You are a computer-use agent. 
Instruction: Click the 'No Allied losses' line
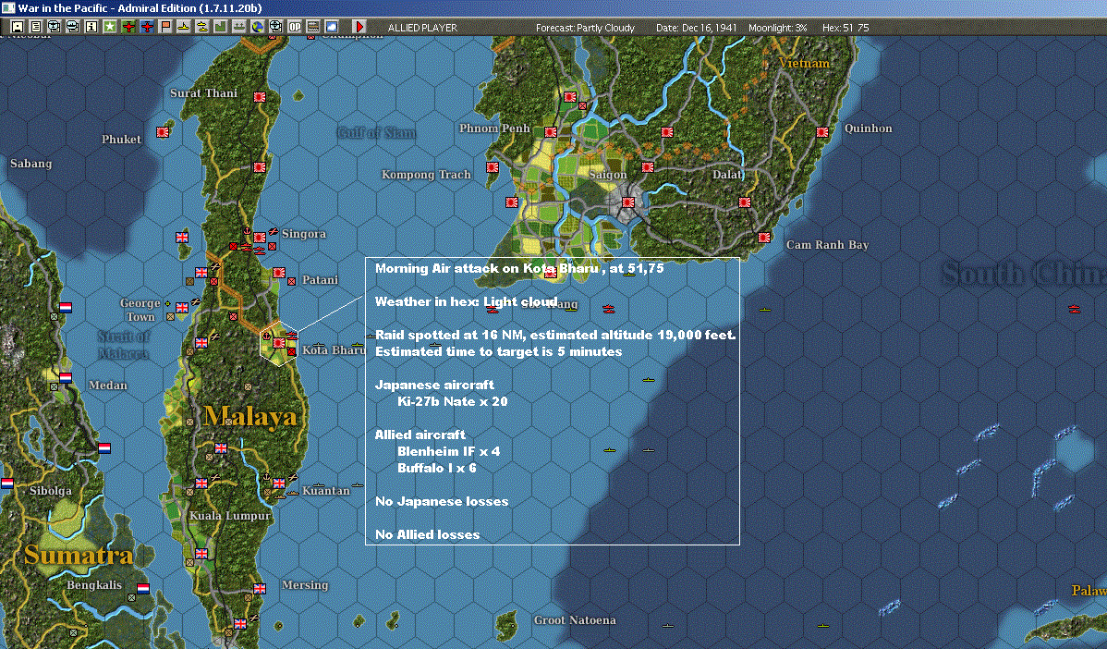427,534
